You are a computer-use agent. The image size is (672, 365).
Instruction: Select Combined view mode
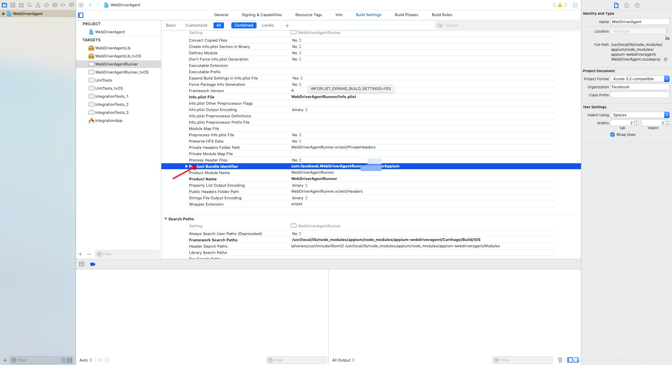[x=244, y=25]
